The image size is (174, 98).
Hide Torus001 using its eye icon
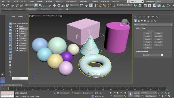[15, 50]
